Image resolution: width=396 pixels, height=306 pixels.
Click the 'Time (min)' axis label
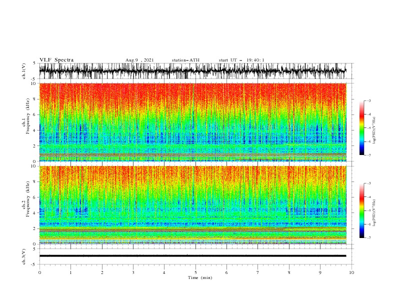200,277
